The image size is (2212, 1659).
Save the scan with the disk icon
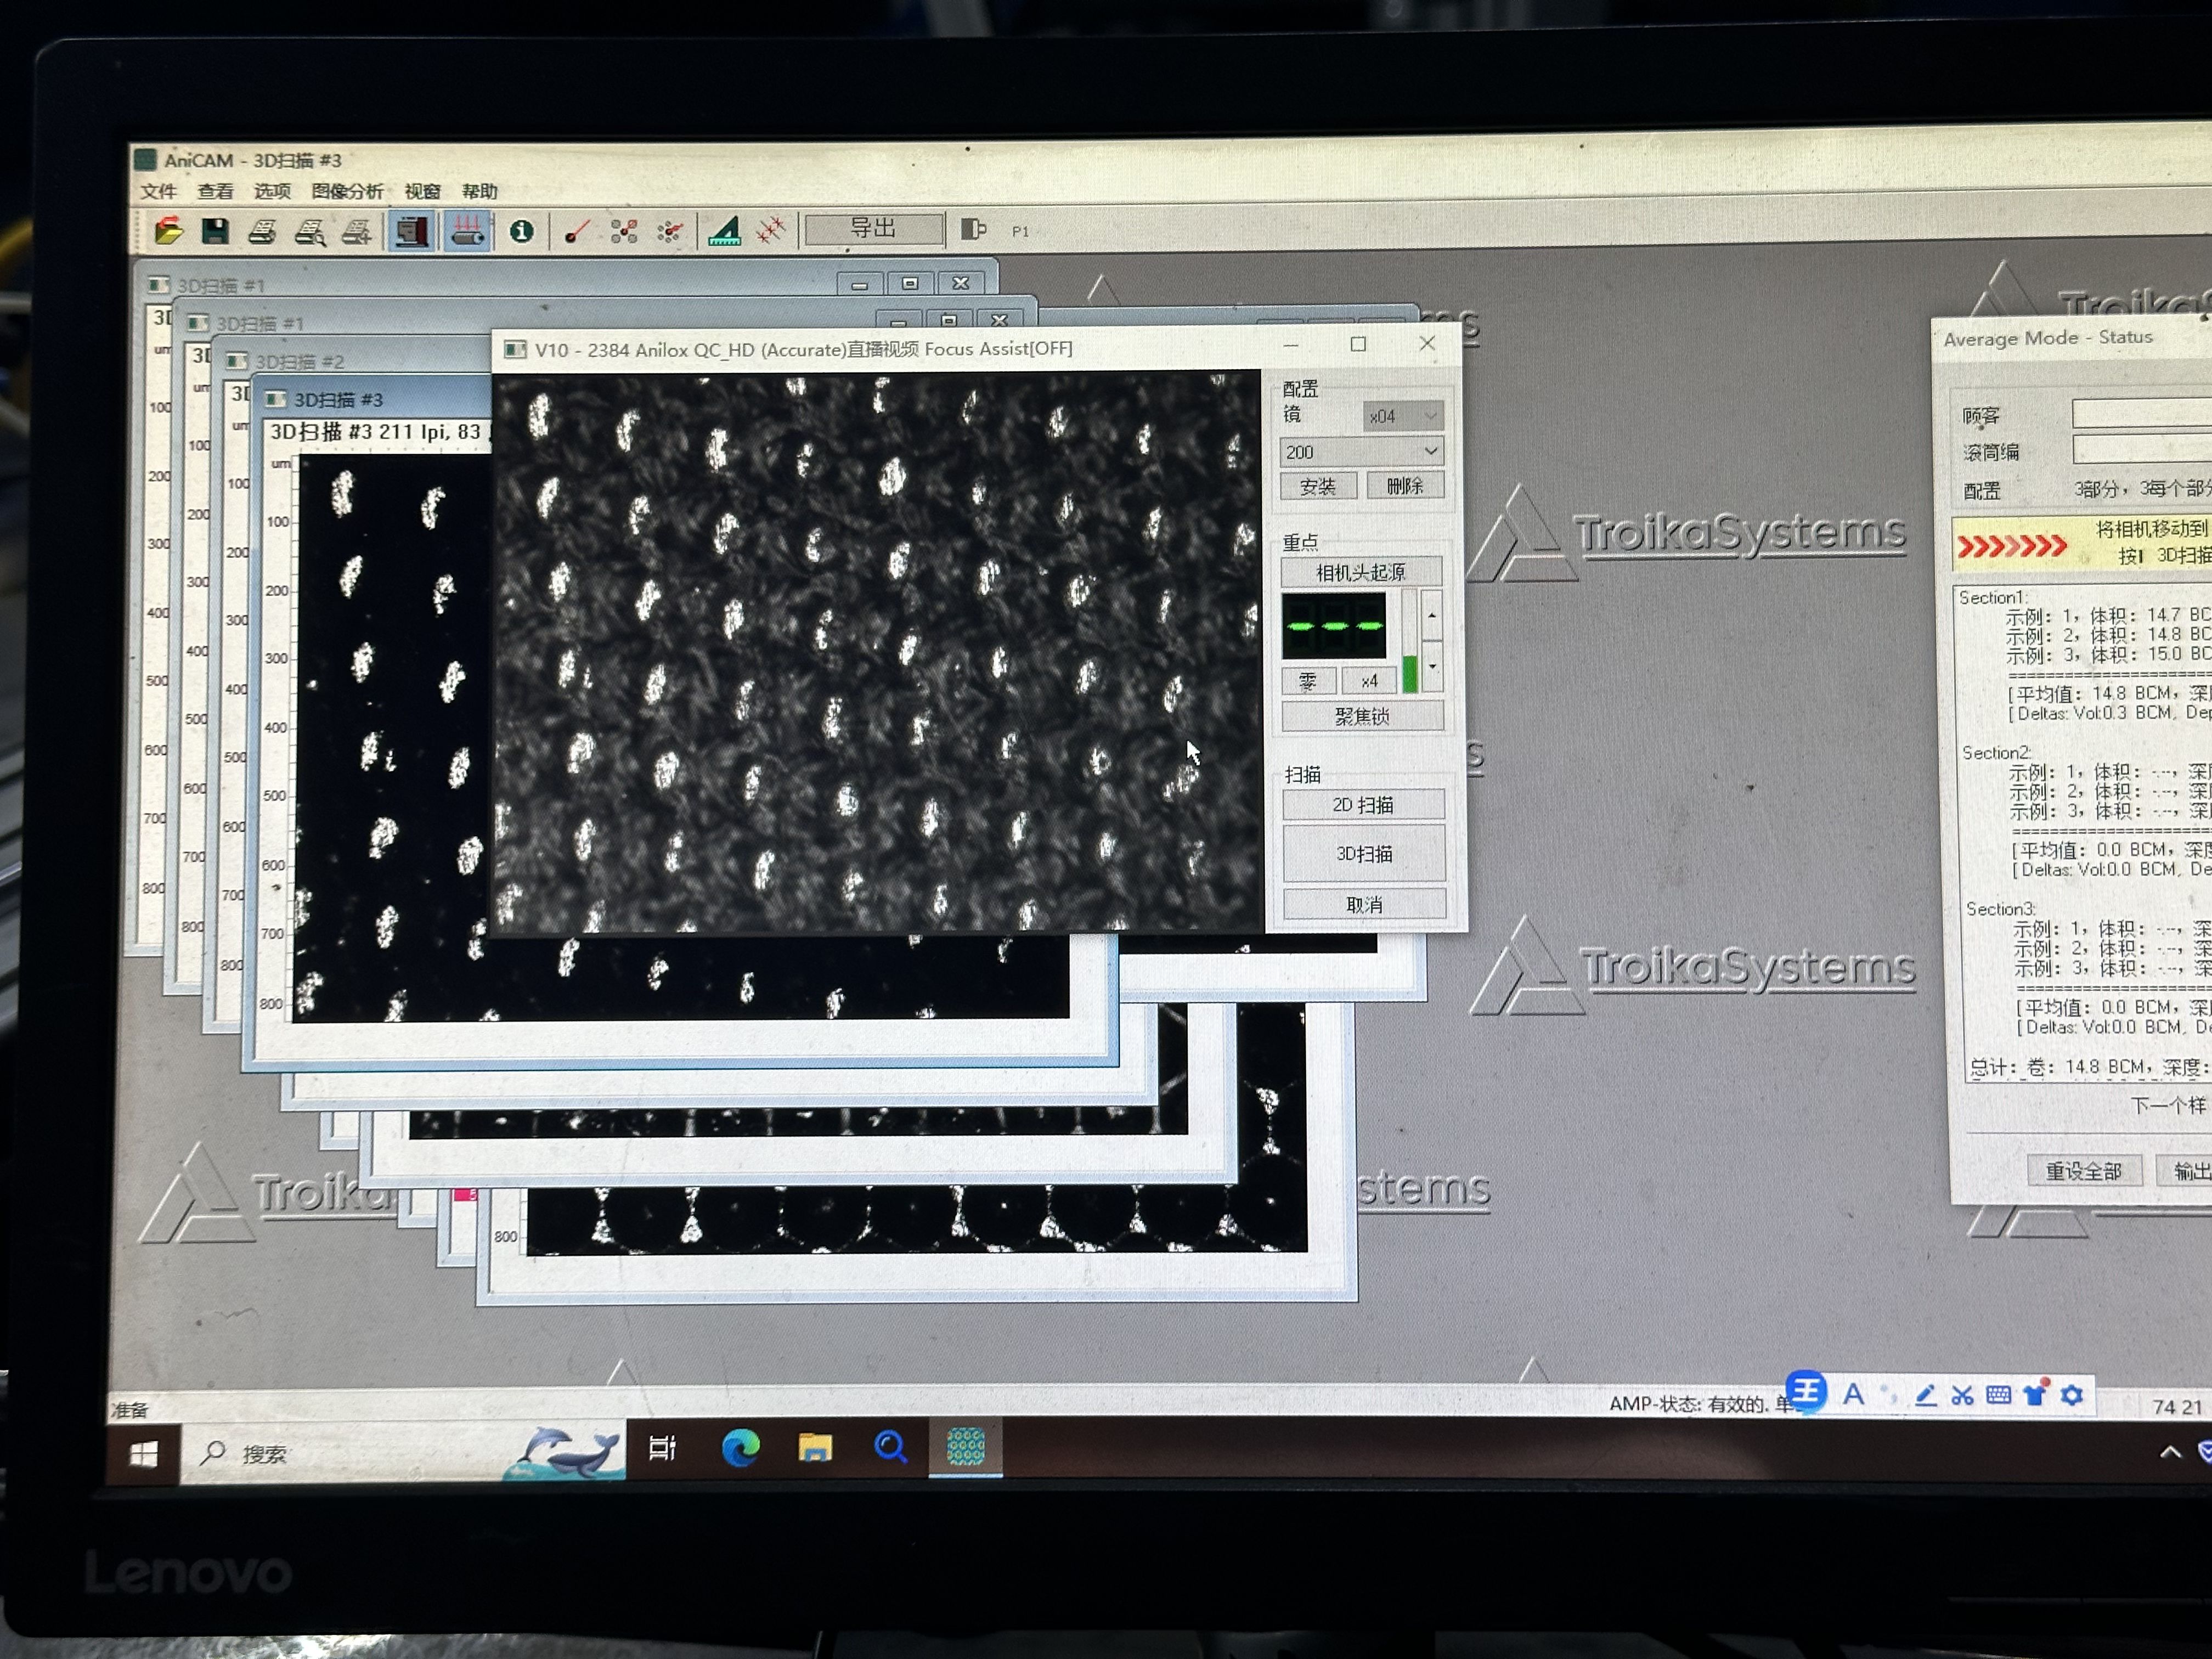tap(215, 230)
